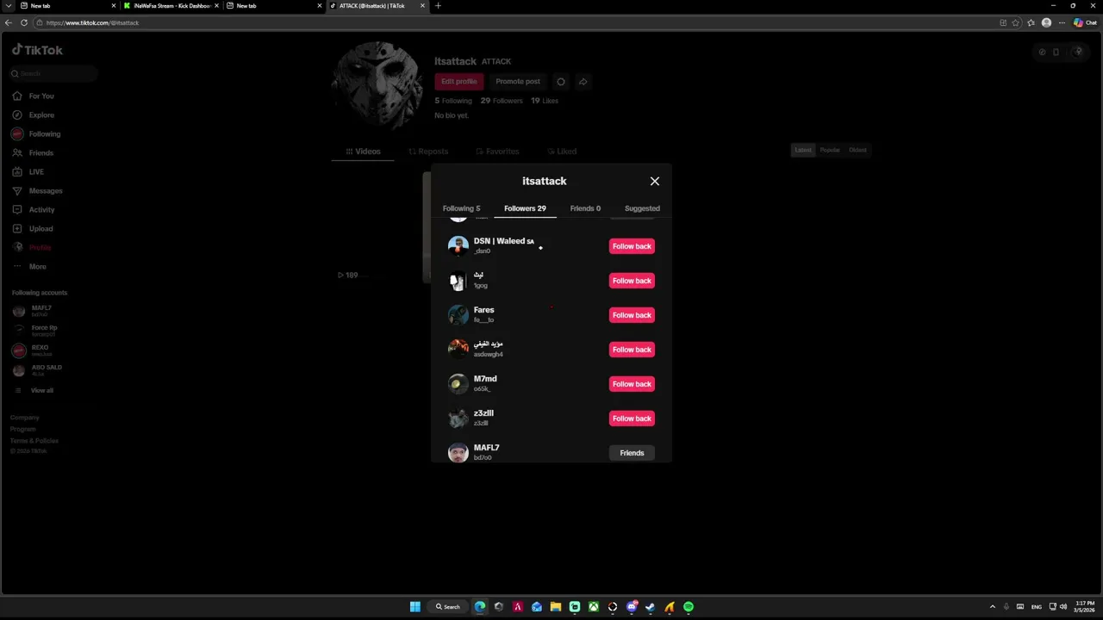Reload the TikTok page
The image size is (1103, 620).
click(x=24, y=22)
